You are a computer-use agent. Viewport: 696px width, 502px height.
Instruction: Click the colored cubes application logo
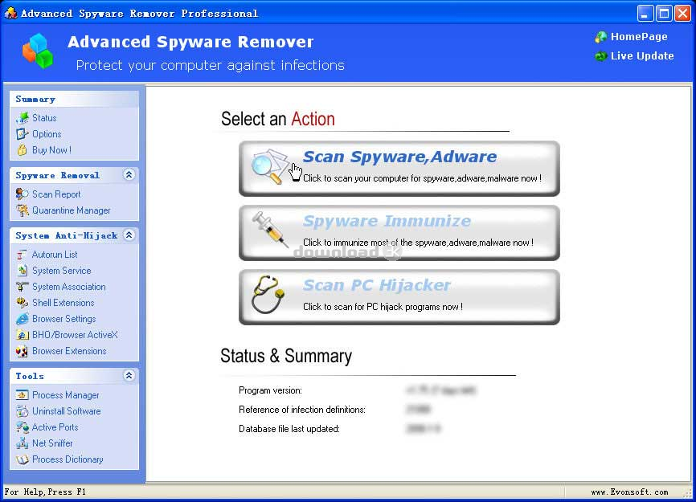[38, 51]
